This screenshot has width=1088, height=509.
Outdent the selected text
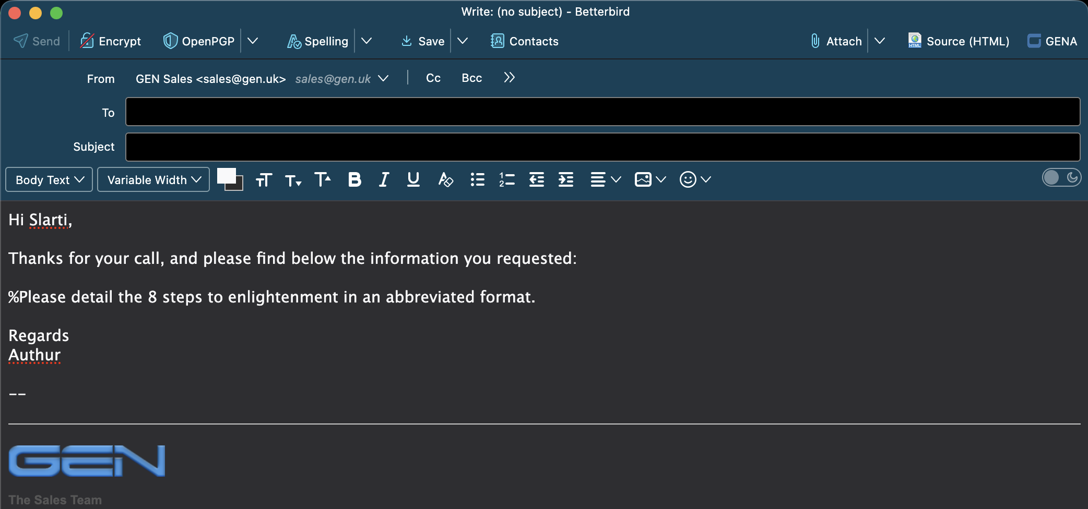click(x=537, y=180)
